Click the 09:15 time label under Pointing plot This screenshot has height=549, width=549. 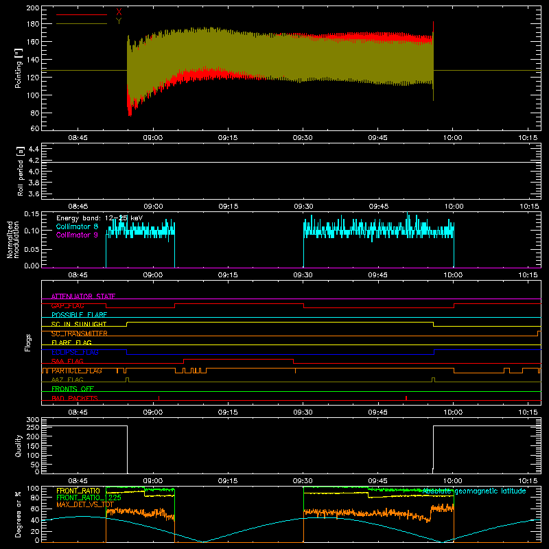click(x=228, y=138)
